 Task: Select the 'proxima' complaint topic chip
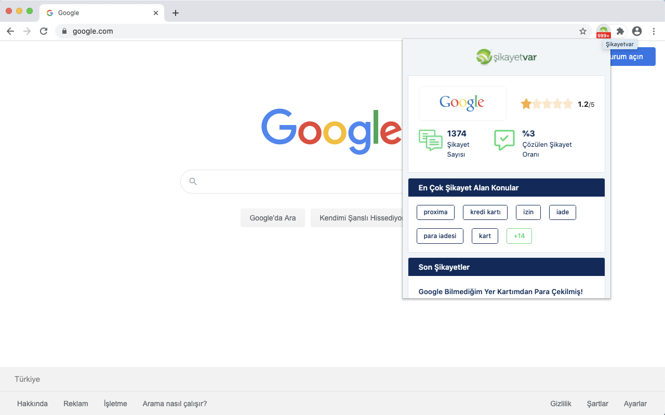435,212
